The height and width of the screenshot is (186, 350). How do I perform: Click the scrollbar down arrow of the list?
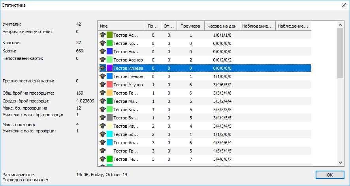pos(341,162)
